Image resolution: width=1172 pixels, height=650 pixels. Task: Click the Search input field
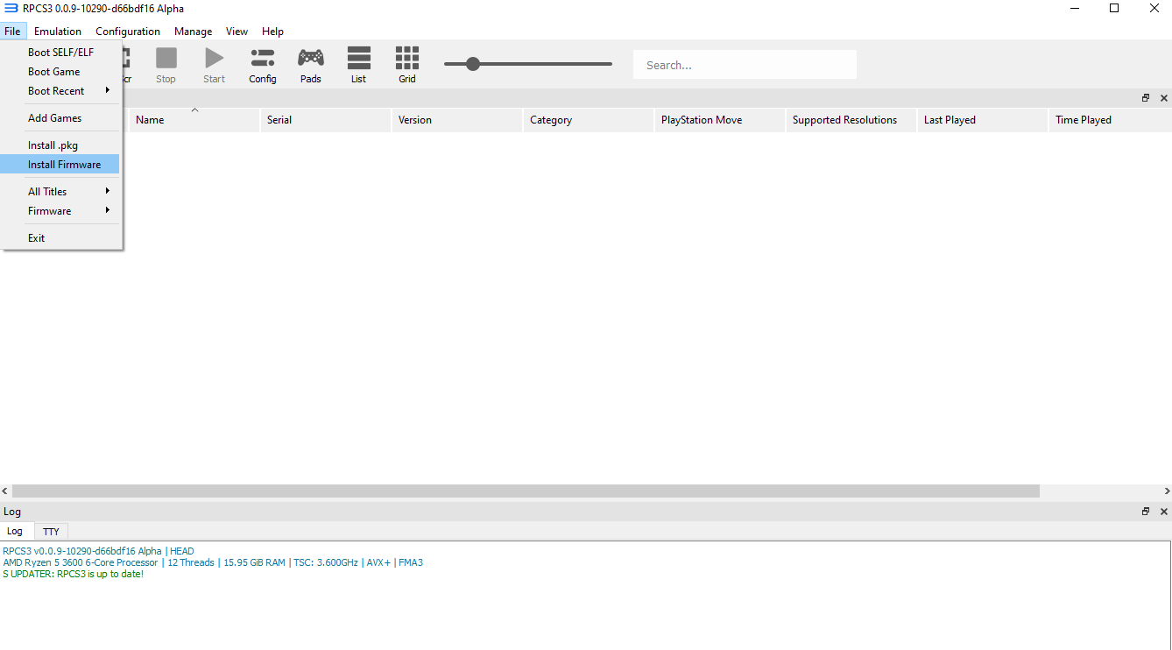[x=745, y=65]
